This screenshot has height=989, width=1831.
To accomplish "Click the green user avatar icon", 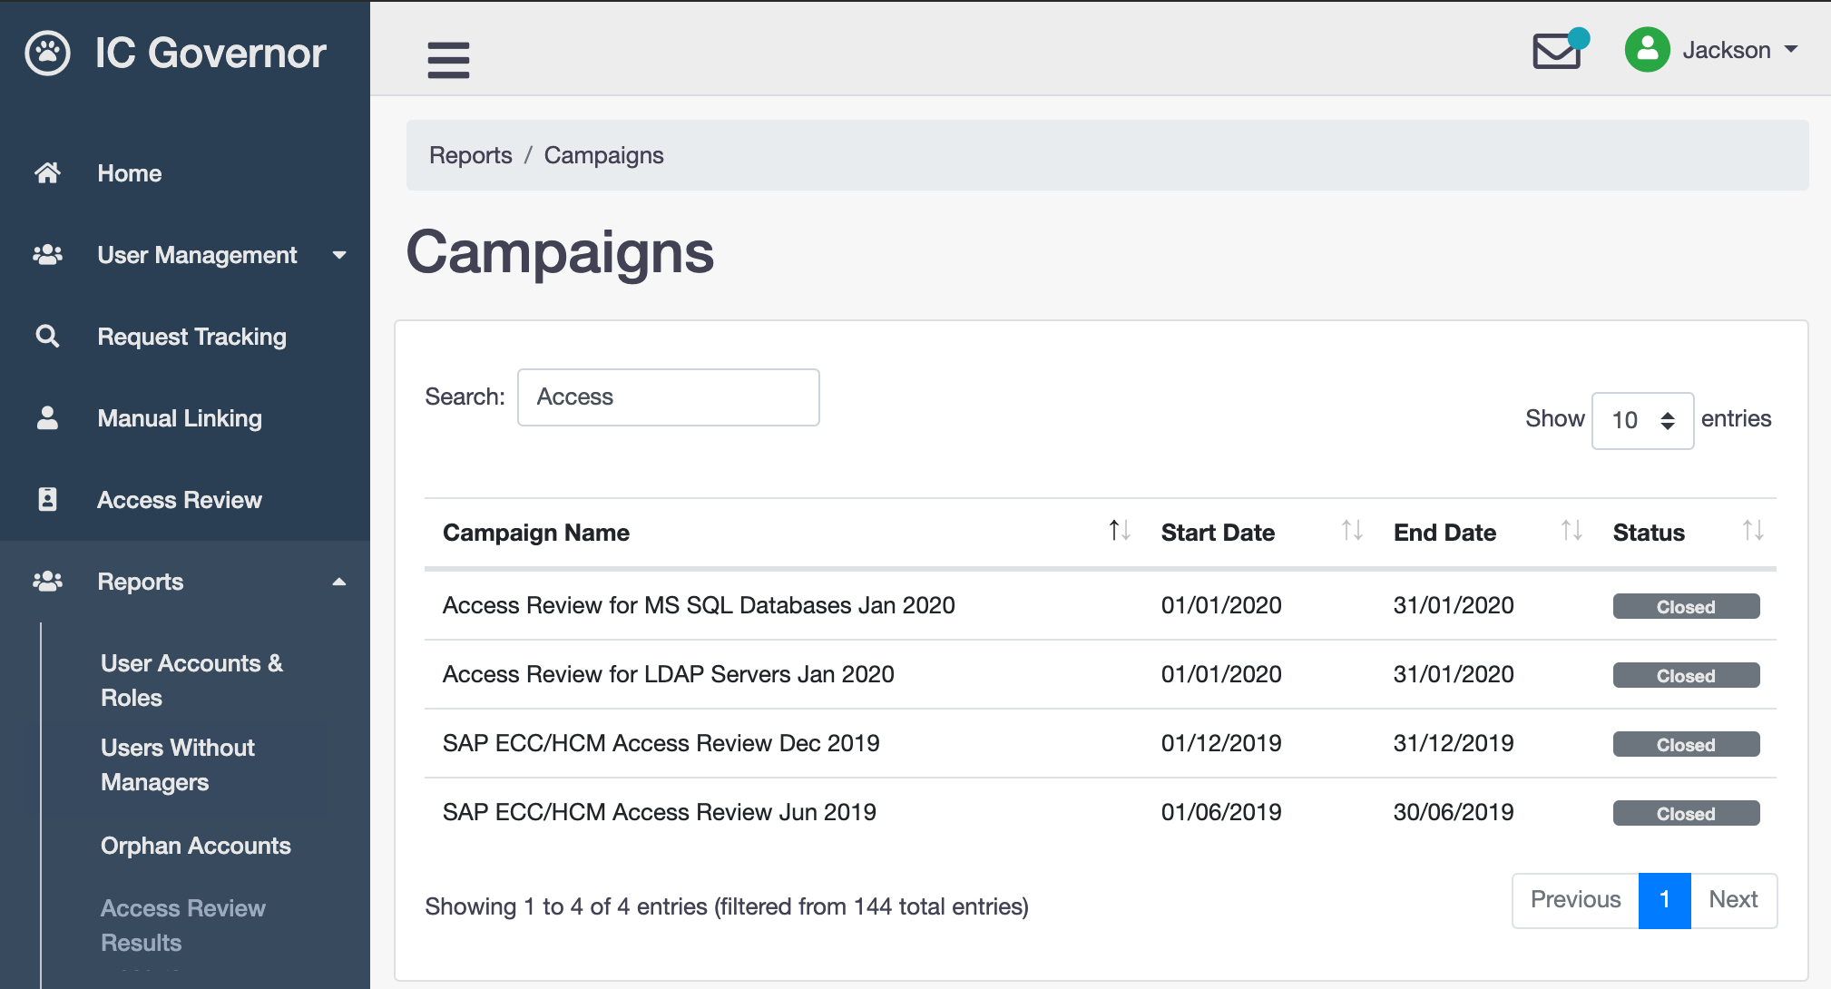I will pos(1648,50).
